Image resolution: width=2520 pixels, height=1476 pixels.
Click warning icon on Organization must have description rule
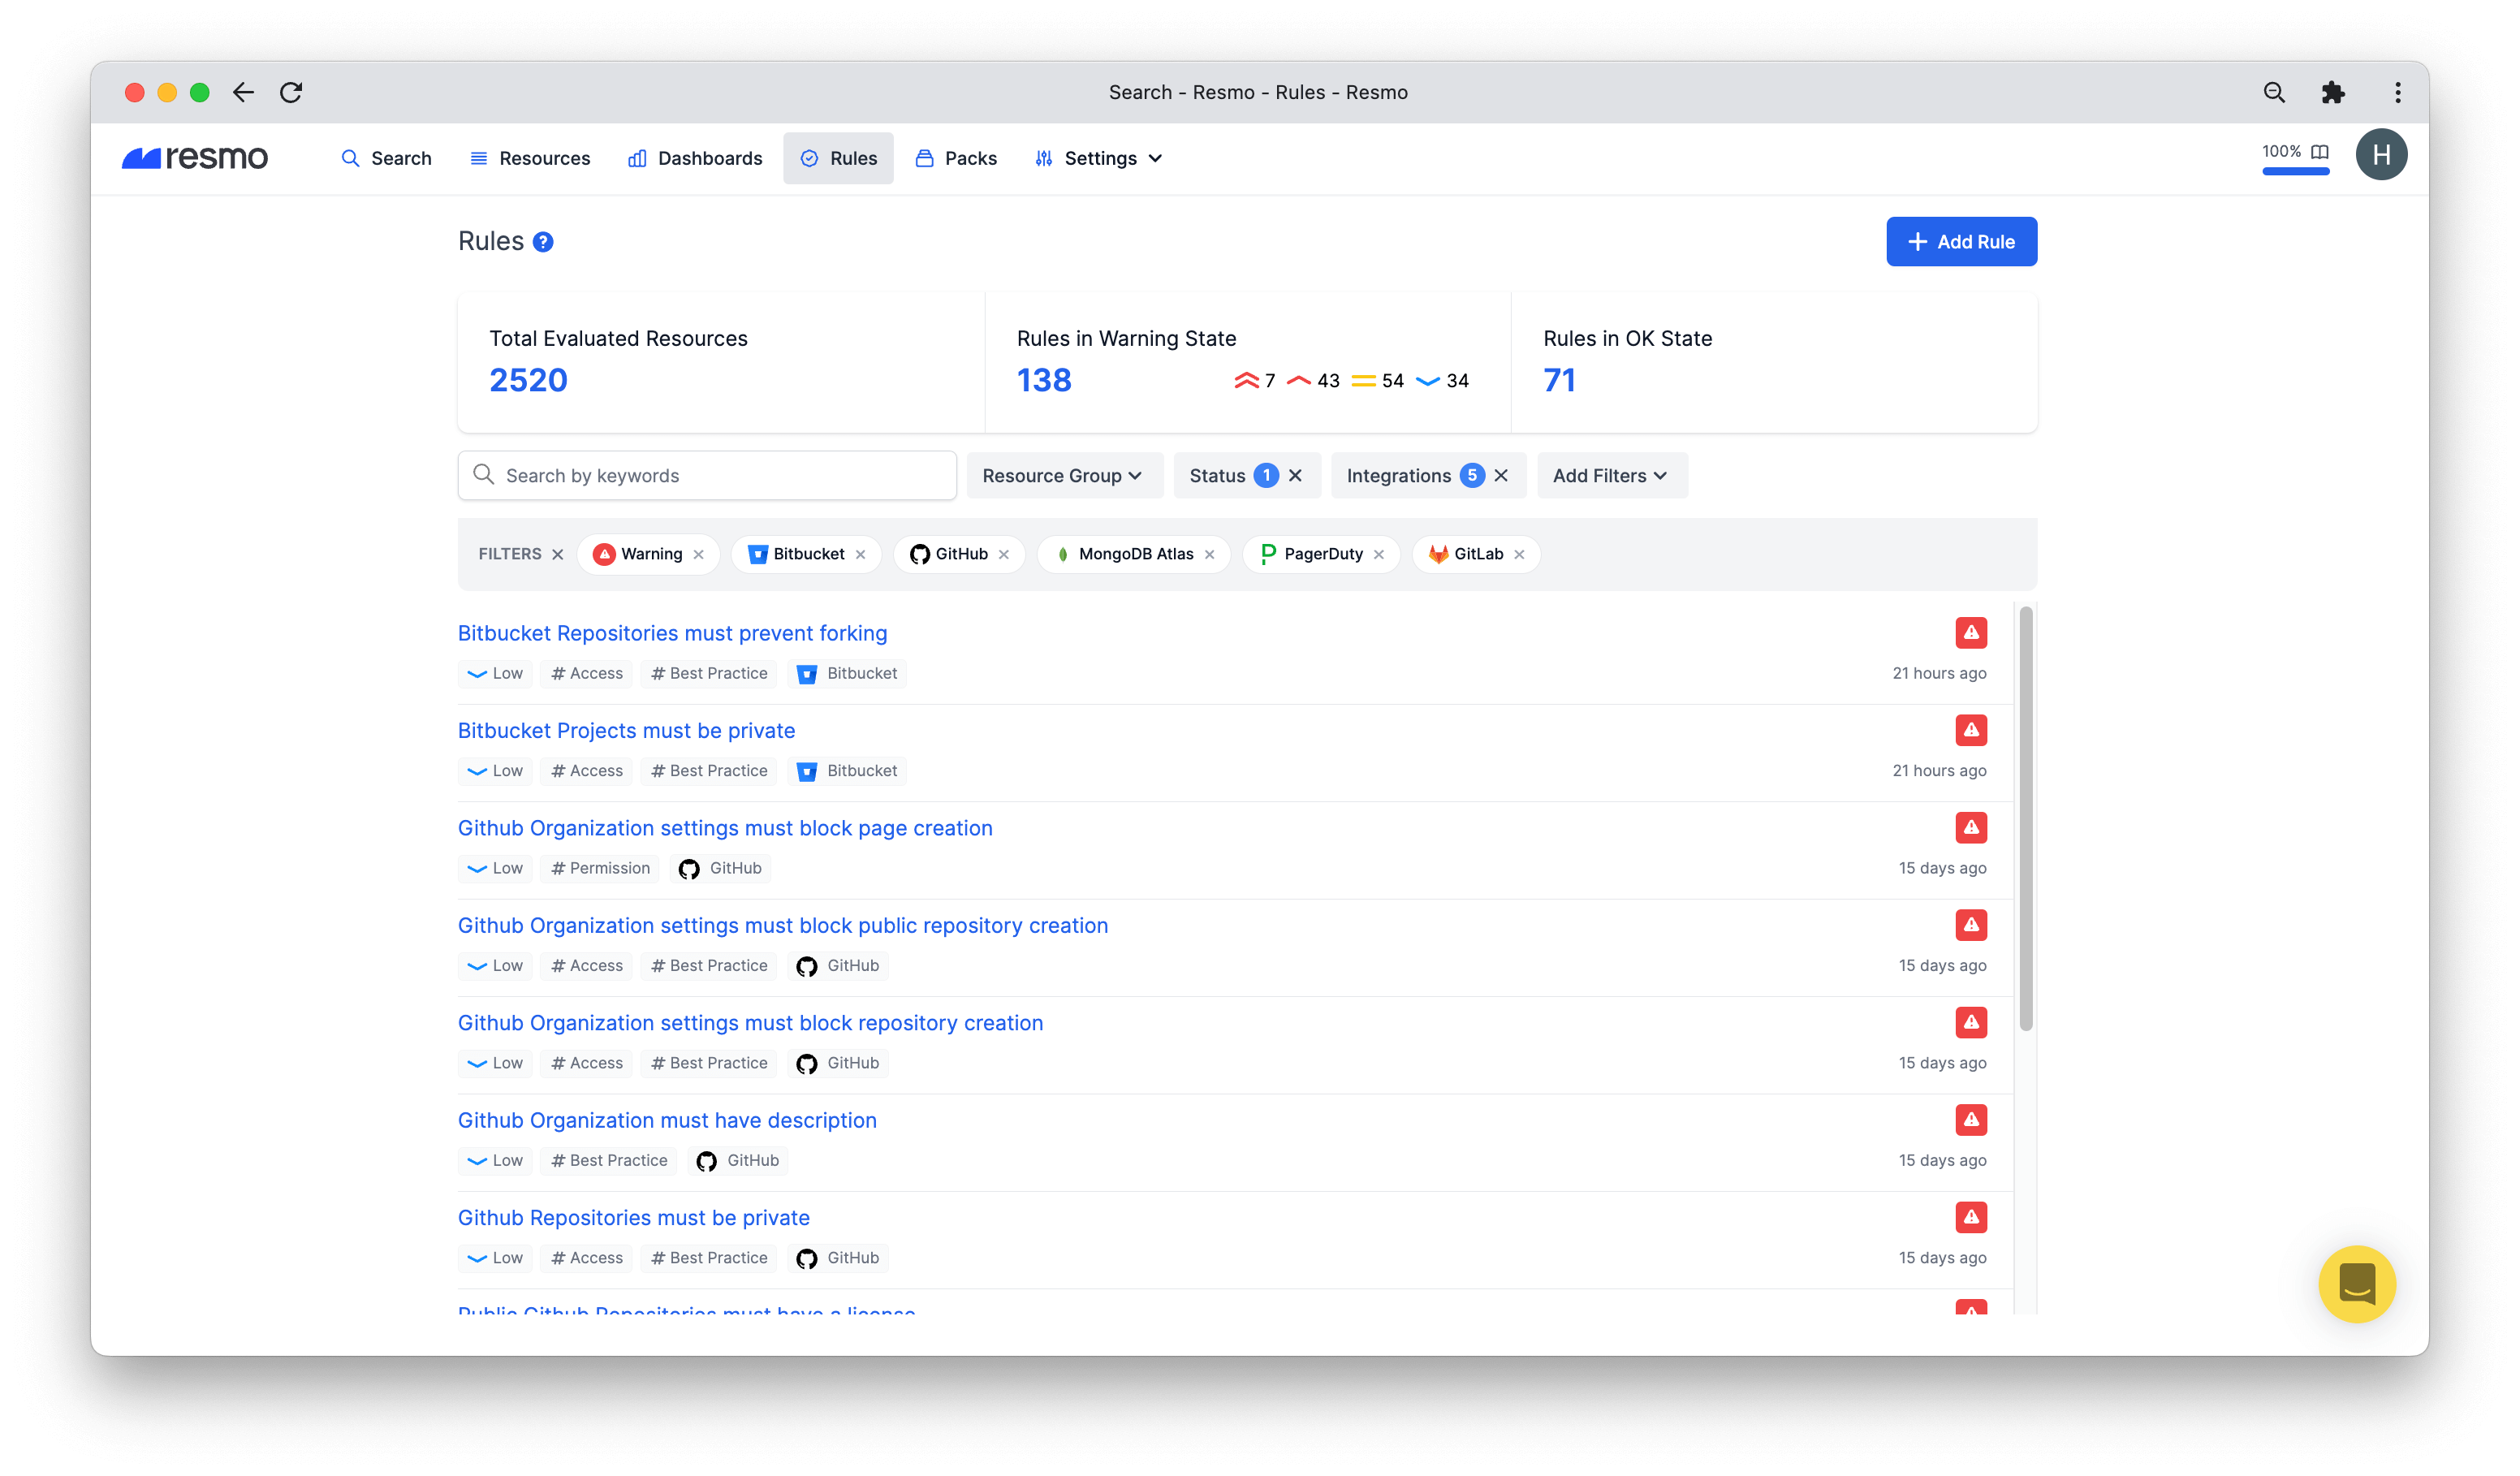[x=1971, y=1120]
